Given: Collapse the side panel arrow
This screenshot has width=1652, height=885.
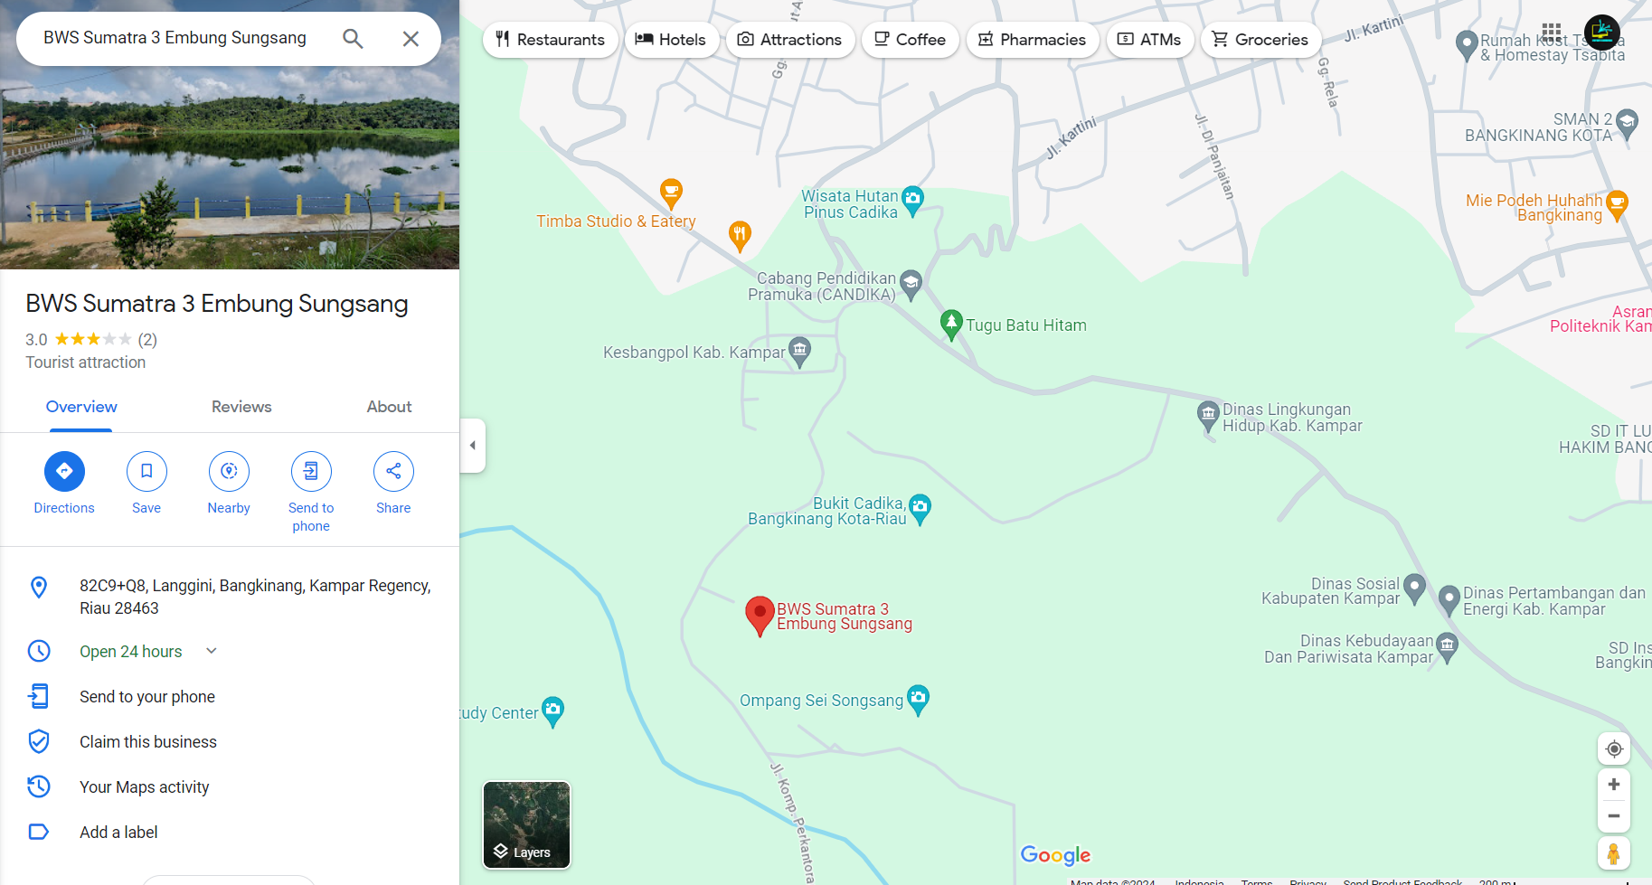Looking at the screenshot, I should click(473, 445).
